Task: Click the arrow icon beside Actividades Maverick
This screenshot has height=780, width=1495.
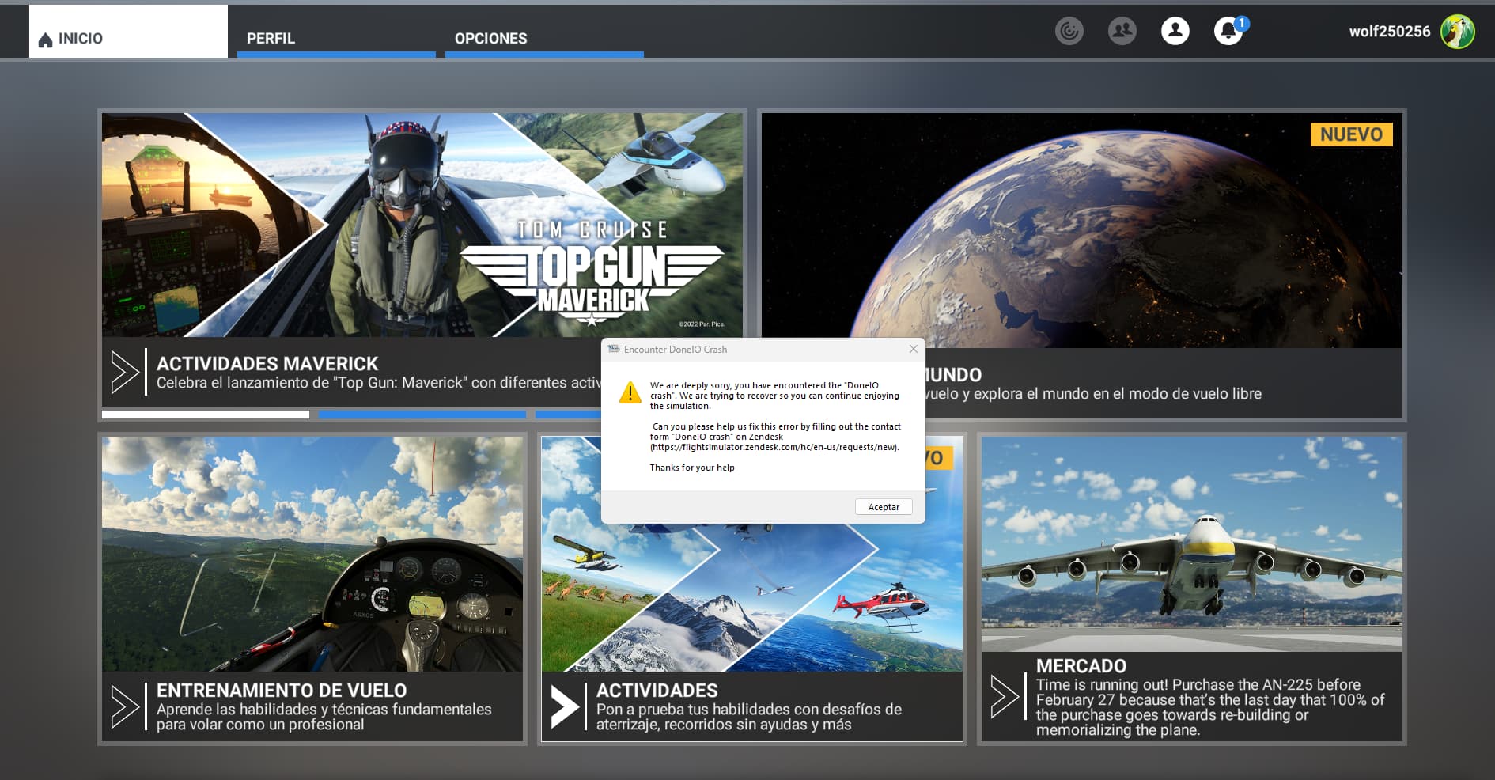Action: click(125, 372)
